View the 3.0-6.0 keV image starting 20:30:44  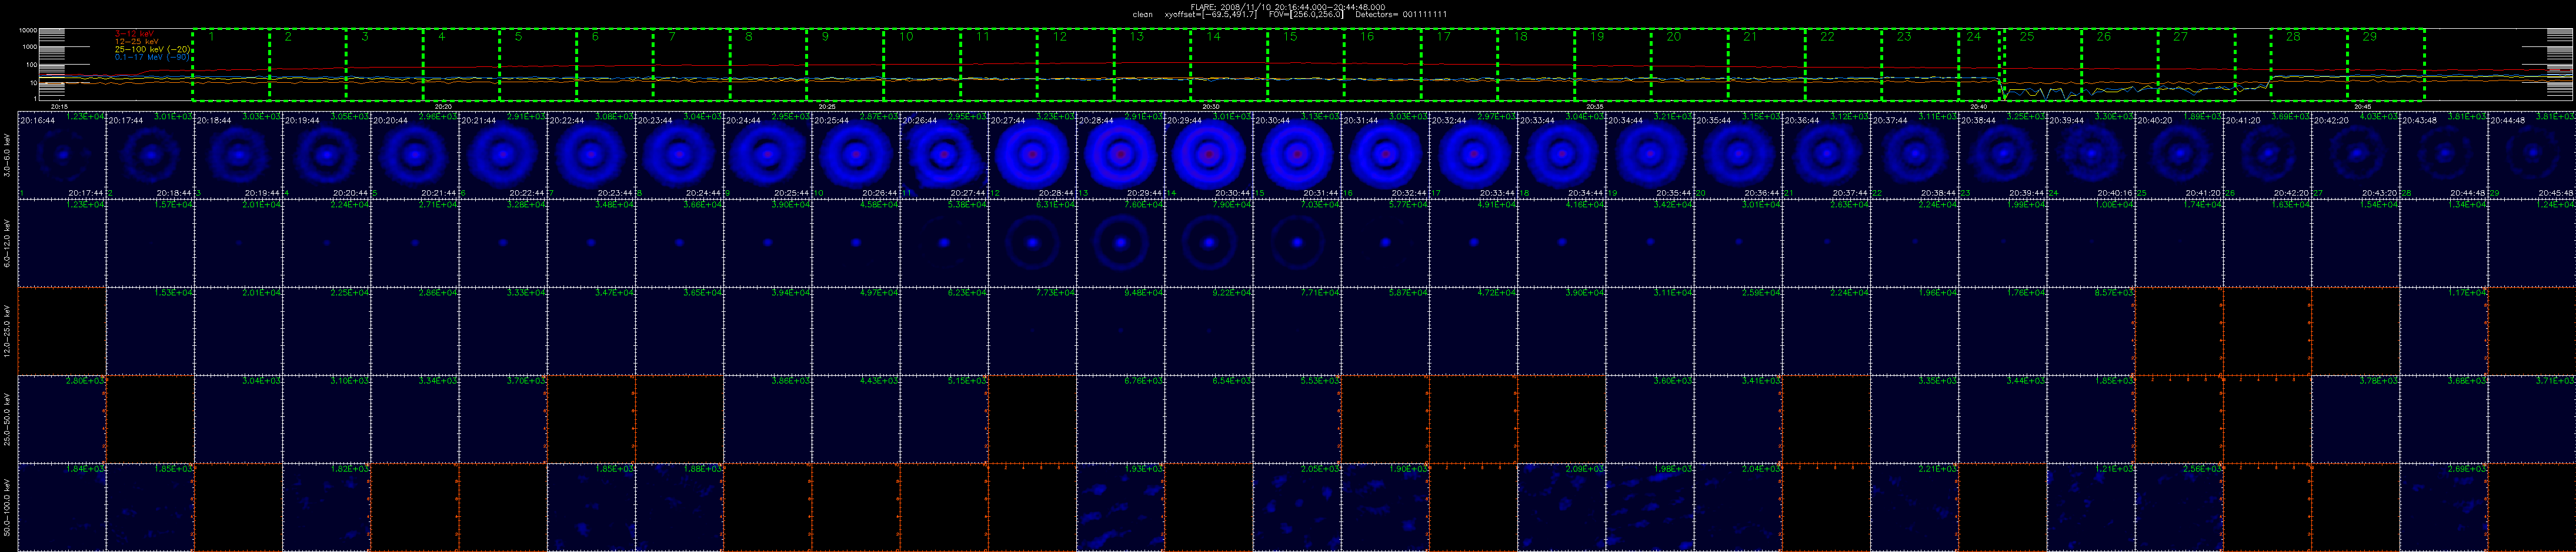coord(1296,154)
